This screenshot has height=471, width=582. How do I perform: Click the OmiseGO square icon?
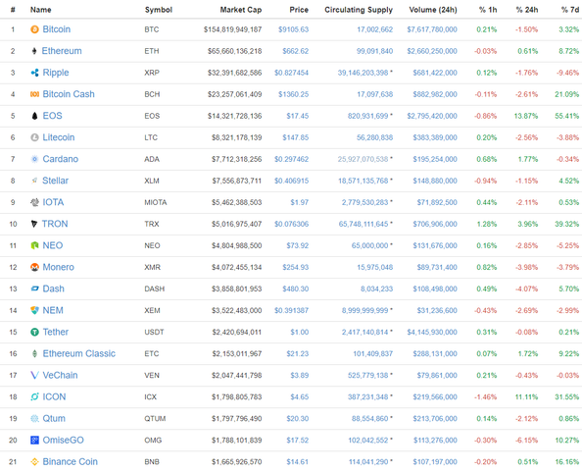tap(34, 441)
